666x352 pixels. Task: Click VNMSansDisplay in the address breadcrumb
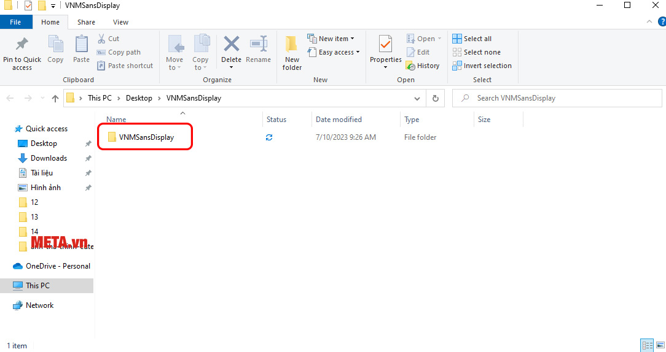tap(194, 98)
